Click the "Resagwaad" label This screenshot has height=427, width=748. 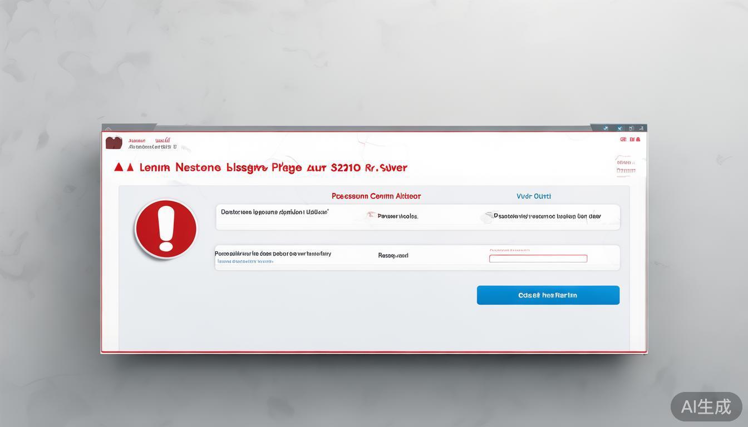[393, 256]
